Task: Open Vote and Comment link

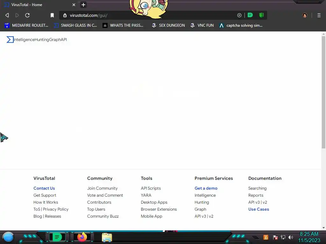Action: point(105,195)
